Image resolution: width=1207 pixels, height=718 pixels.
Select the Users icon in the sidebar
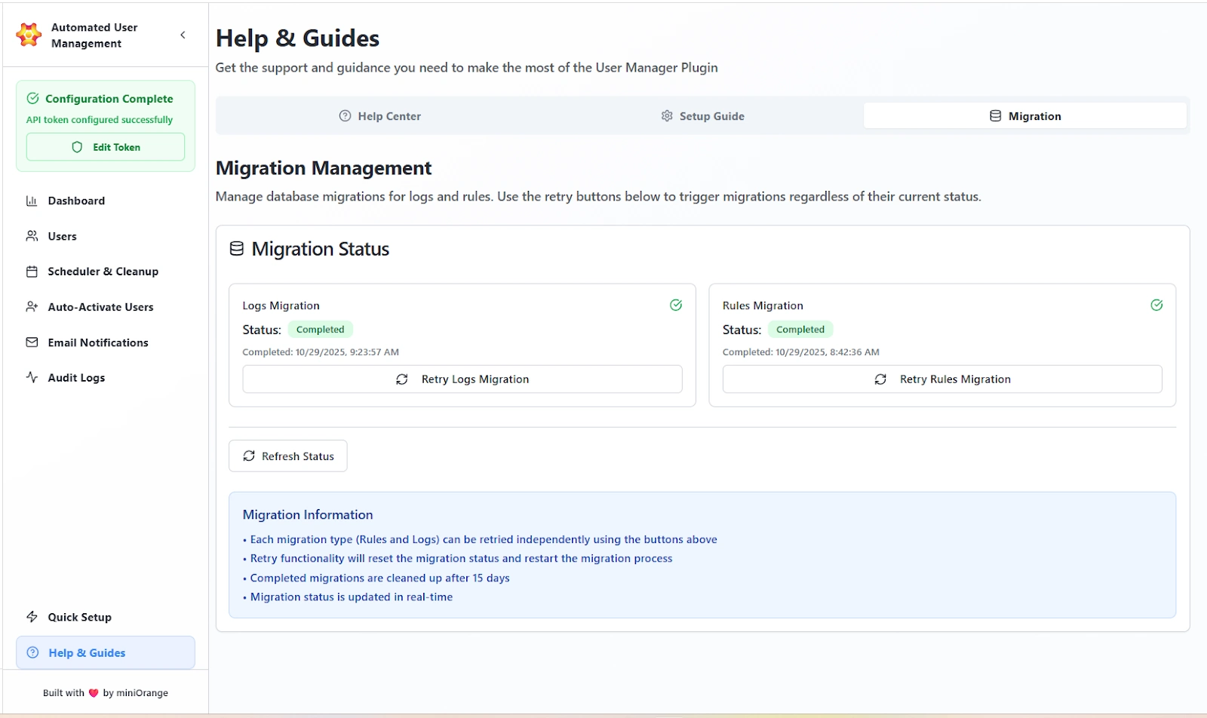(x=32, y=235)
